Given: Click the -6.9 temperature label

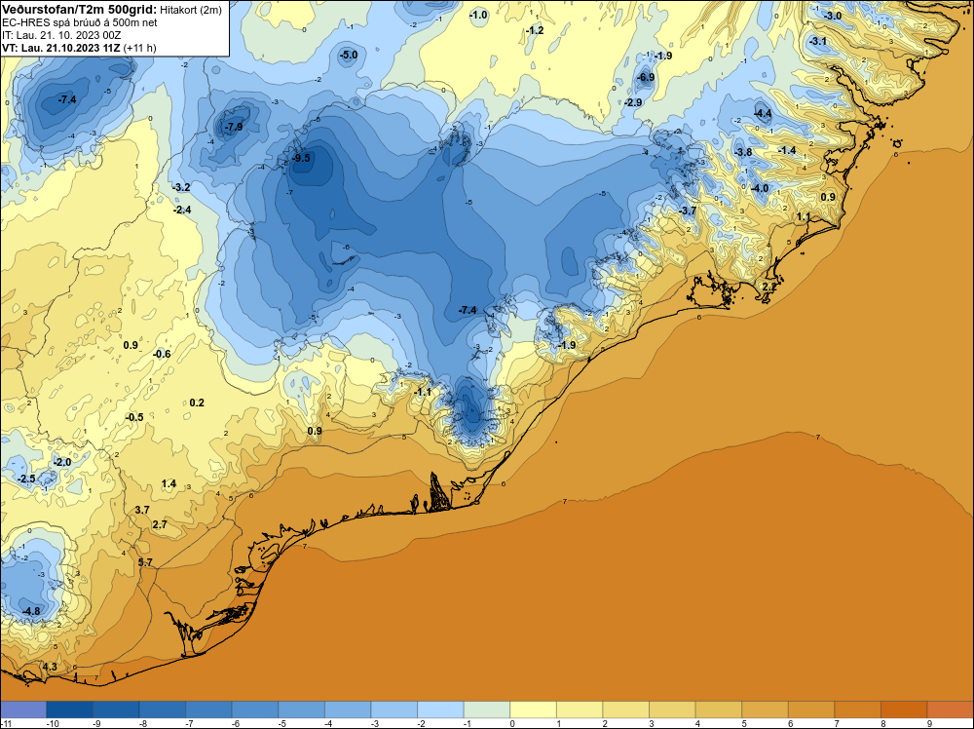Looking at the screenshot, I should point(646,77).
